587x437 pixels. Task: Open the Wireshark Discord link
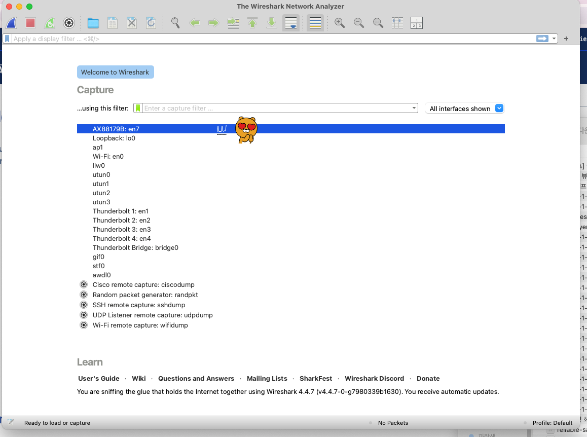[x=375, y=379]
